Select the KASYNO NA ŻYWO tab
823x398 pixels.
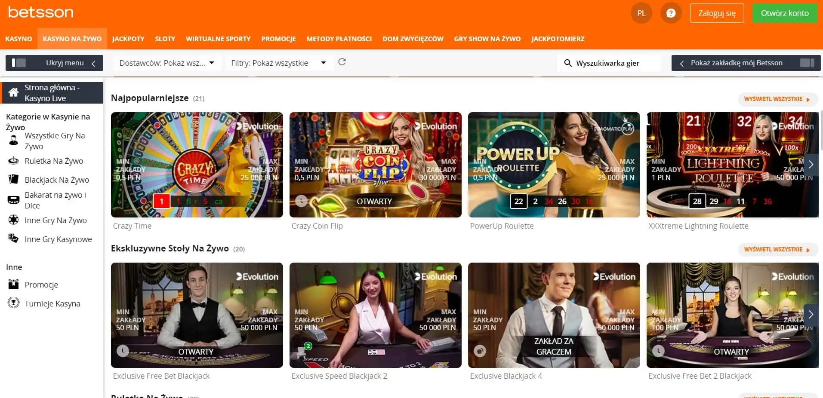[72, 39]
